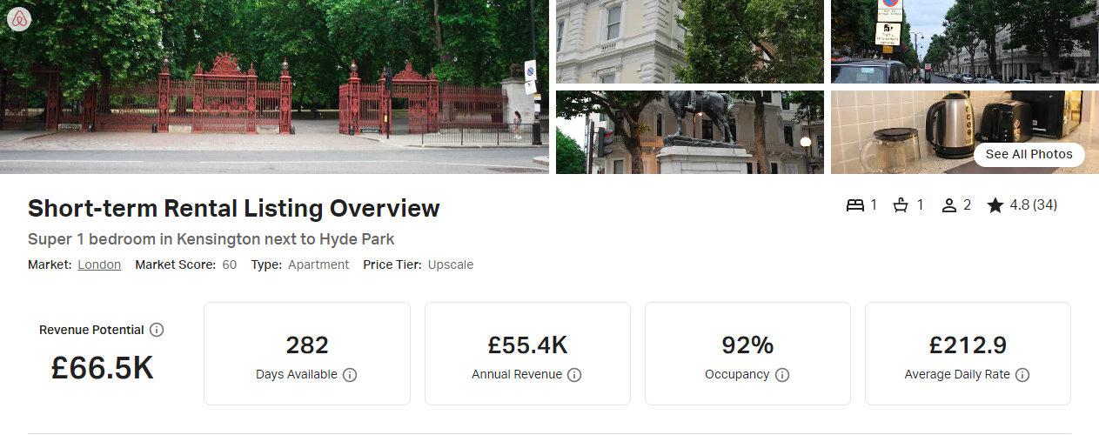The height and width of the screenshot is (435, 1099).
Task: Click the Airbnb logo on main photo
Action: pos(19,19)
